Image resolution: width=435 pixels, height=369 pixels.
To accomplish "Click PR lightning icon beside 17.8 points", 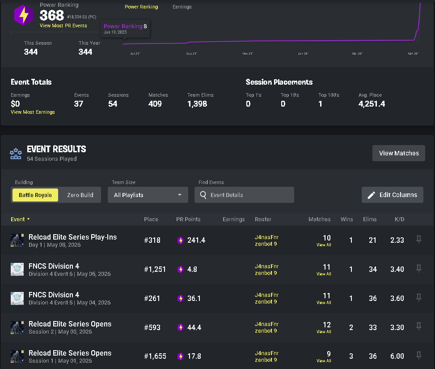I will 181,356.
